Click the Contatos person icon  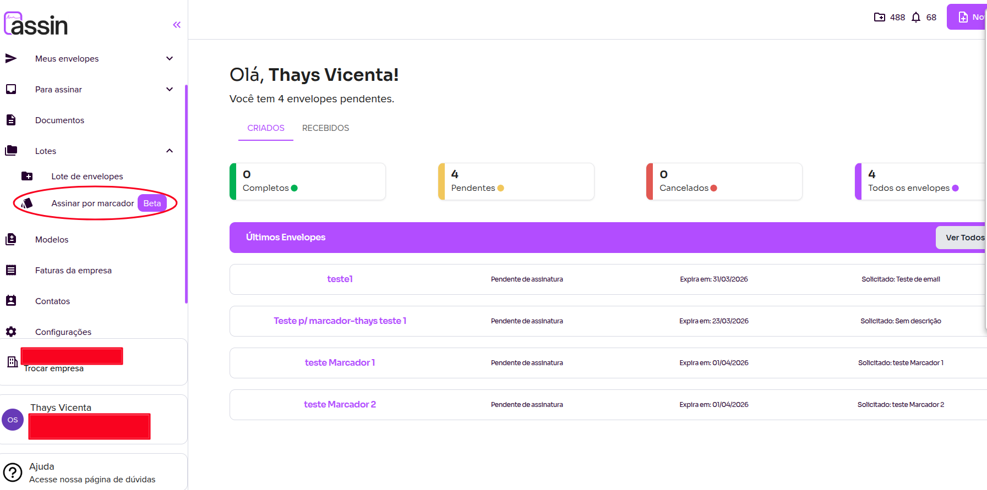click(11, 301)
